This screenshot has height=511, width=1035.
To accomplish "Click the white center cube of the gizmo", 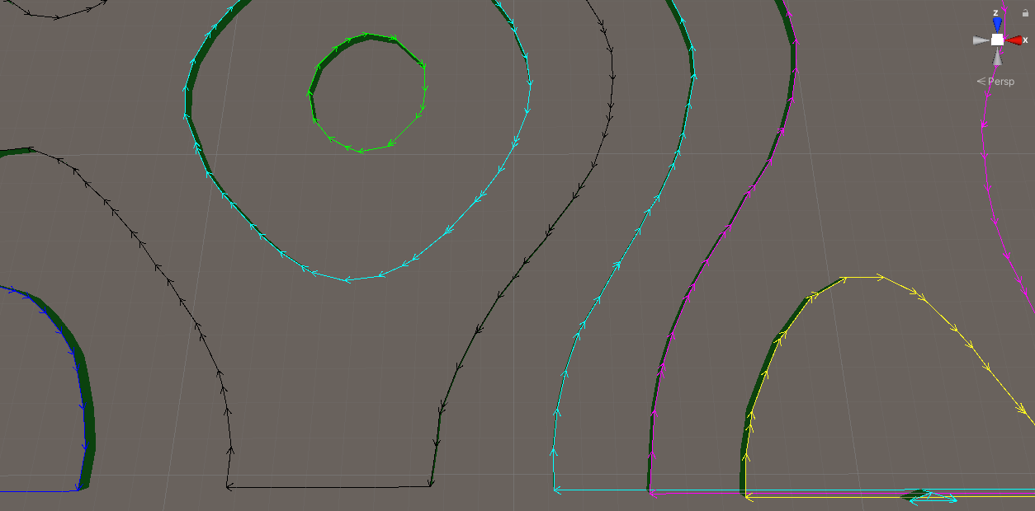I will pyautogui.click(x=997, y=40).
